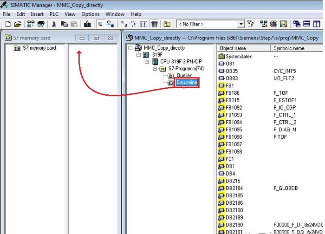Viewport: 325px width, 234px height.
Task: Collapse the S7-Programm(74) tree node
Action: pyautogui.click(x=155, y=69)
